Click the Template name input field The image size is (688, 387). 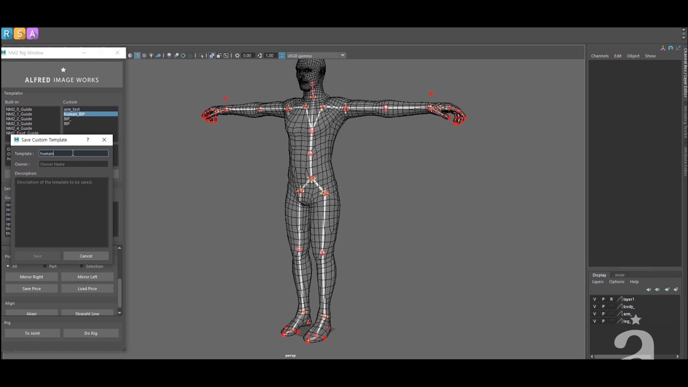tap(74, 154)
